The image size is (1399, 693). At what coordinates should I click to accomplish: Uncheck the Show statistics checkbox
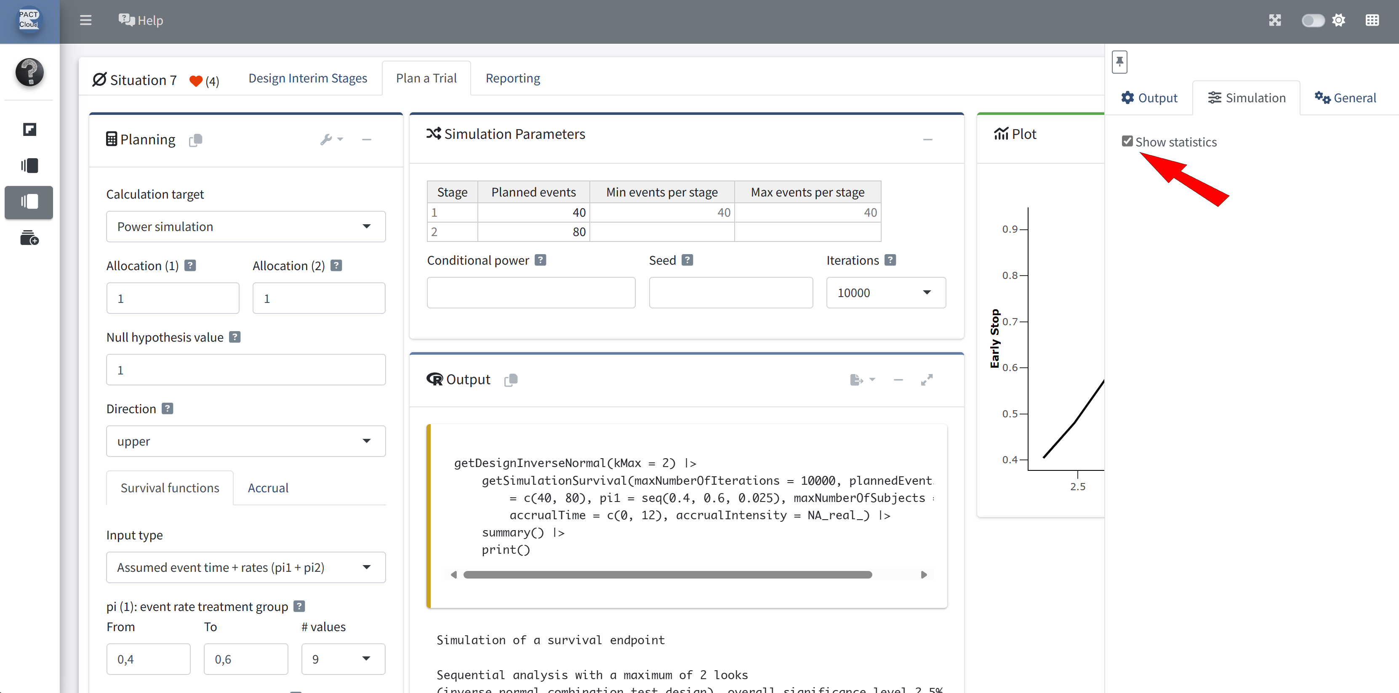pyautogui.click(x=1127, y=142)
